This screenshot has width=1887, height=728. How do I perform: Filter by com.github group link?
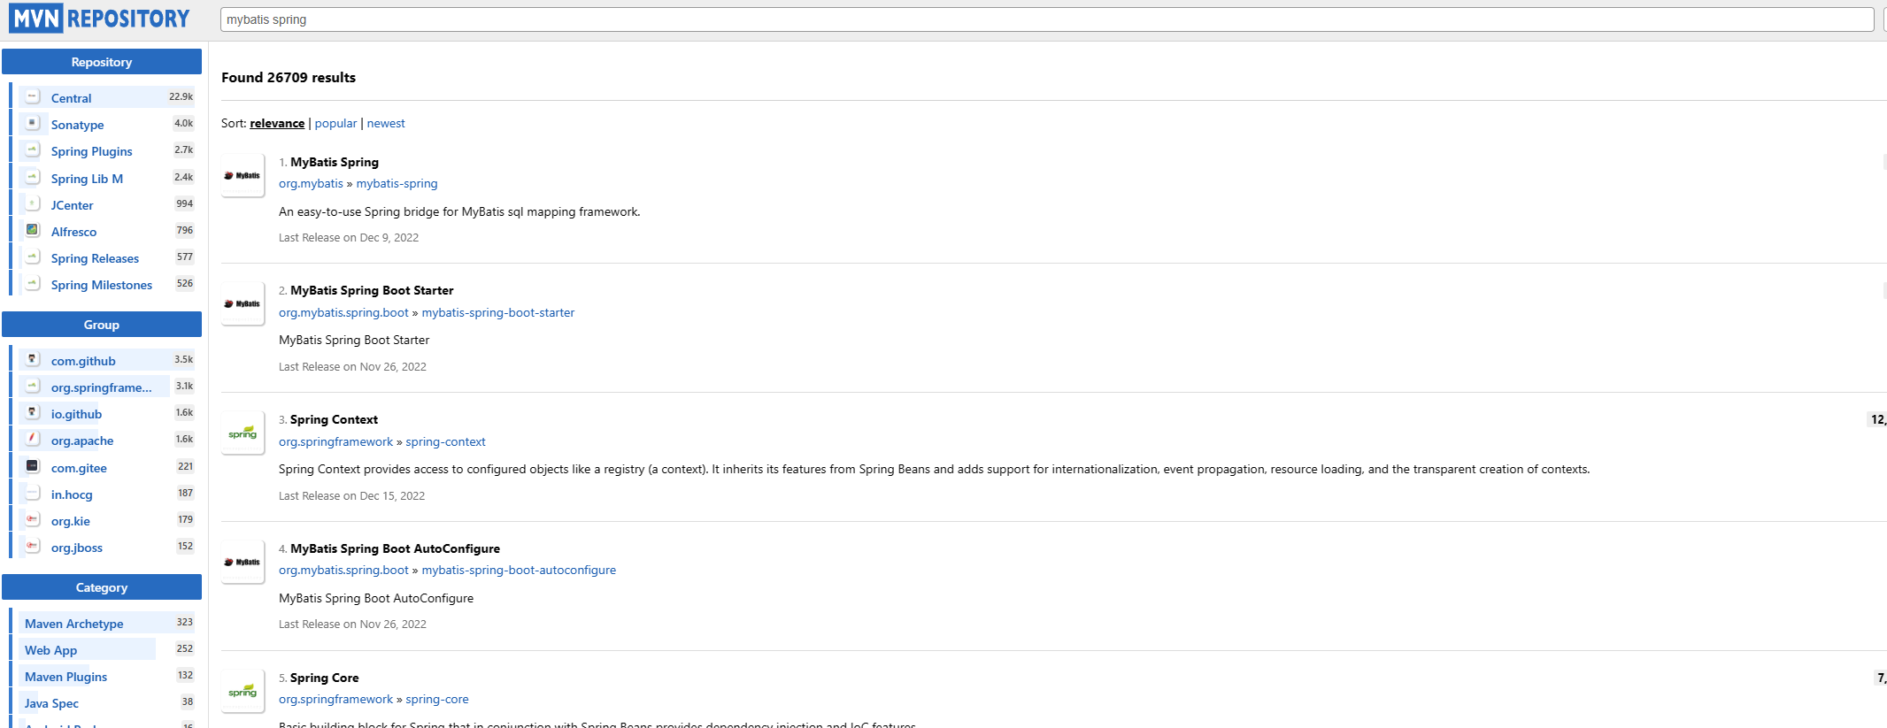(83, 361)
